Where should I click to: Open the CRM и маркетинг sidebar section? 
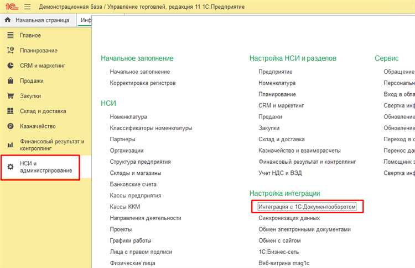coord(43,66)
